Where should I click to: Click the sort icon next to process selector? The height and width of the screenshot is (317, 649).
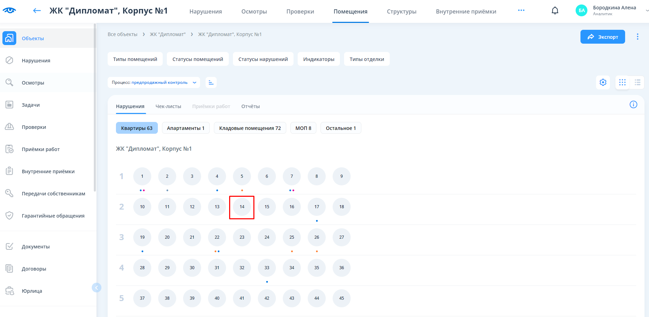(211, 82)
